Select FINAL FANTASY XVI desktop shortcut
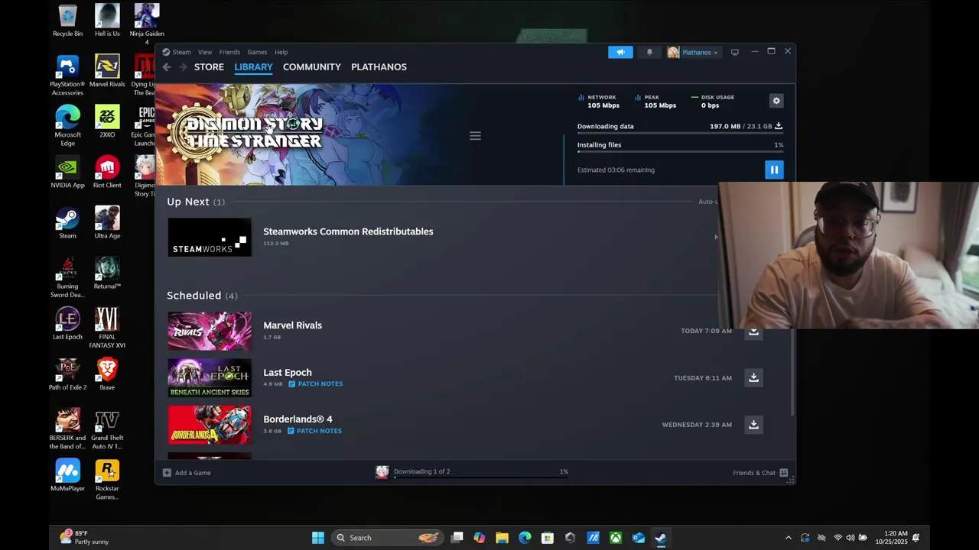This screenshot has width=979, height=550. pyautogui.click(x=107, y=328)
